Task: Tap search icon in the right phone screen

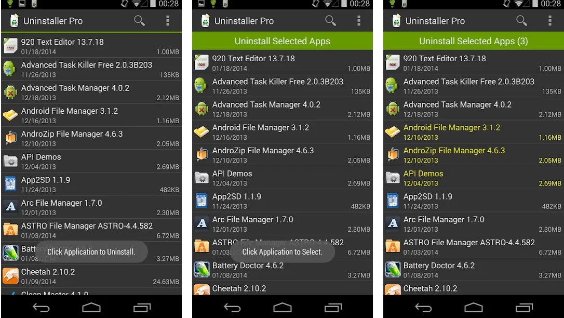Action: click(x=521, y=21)
